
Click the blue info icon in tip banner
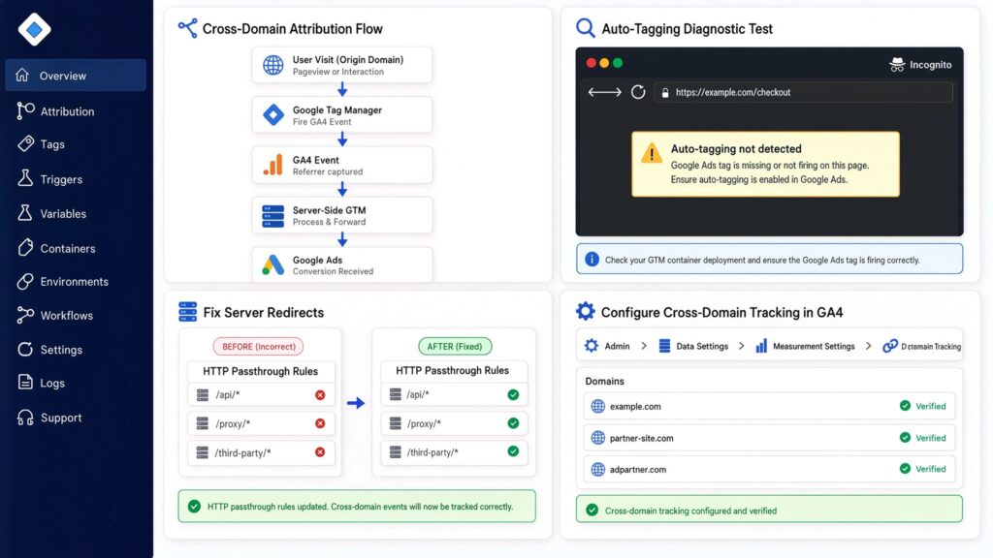592,260
